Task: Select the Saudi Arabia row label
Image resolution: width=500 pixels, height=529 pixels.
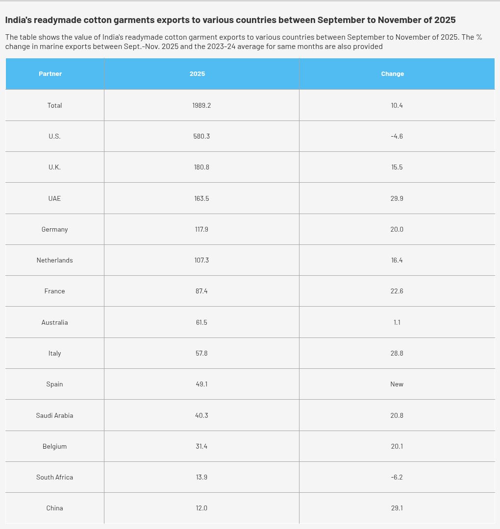Action: tap(54, 415)
